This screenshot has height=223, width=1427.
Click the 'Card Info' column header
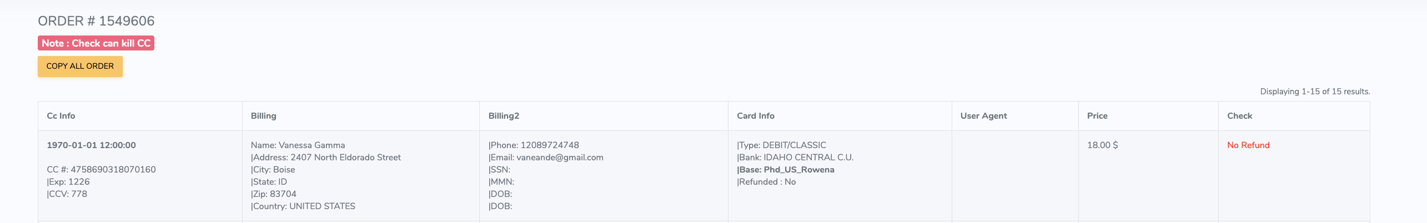click(755, 116)
